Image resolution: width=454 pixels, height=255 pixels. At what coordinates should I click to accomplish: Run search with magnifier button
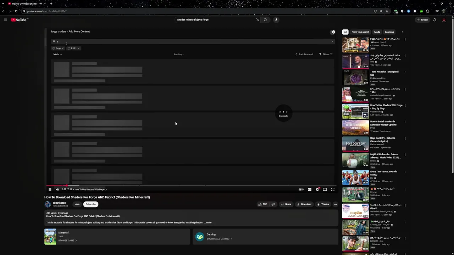[x=265, y=20]
